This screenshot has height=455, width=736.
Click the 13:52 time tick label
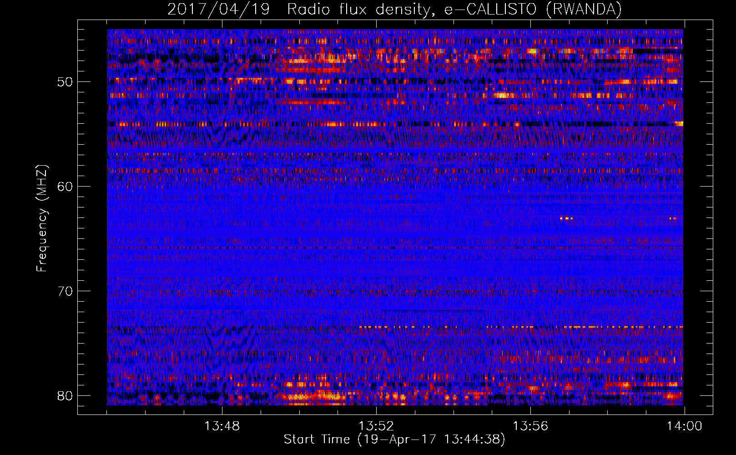tap(376, 426)
